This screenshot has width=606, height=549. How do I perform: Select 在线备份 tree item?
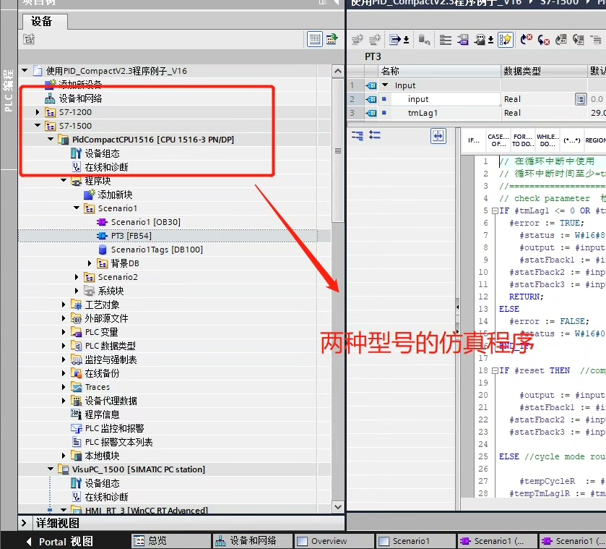[x=102, y=373]
